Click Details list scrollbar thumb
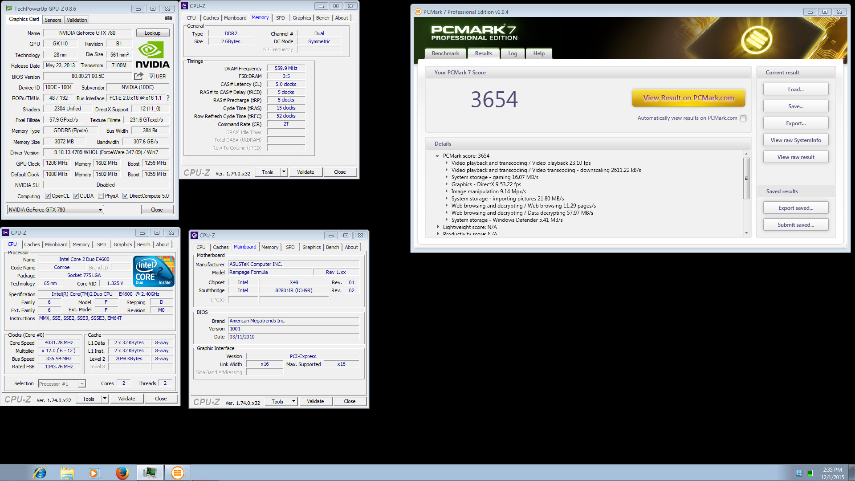The height and width of the screenshot is (481, 855). 746,178
